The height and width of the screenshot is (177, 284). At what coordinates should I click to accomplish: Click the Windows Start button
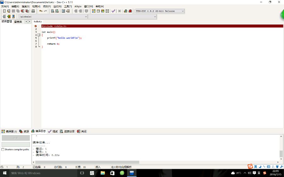pos(5,173)
